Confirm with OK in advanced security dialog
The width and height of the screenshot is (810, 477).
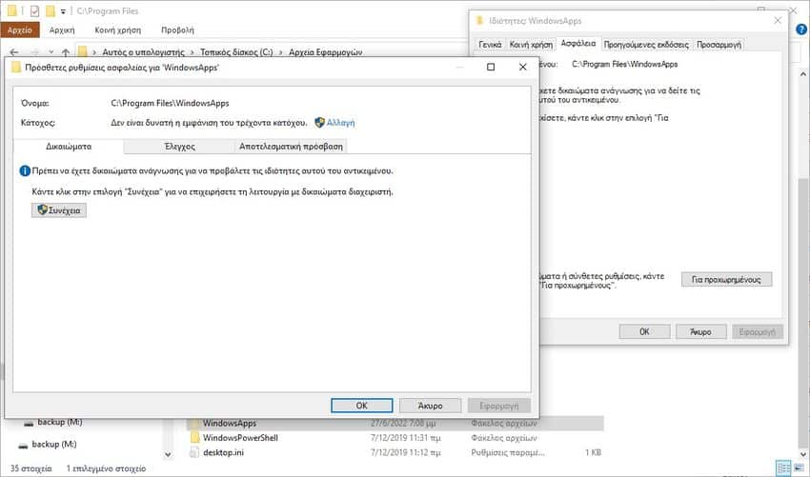[x=361, y=406]
